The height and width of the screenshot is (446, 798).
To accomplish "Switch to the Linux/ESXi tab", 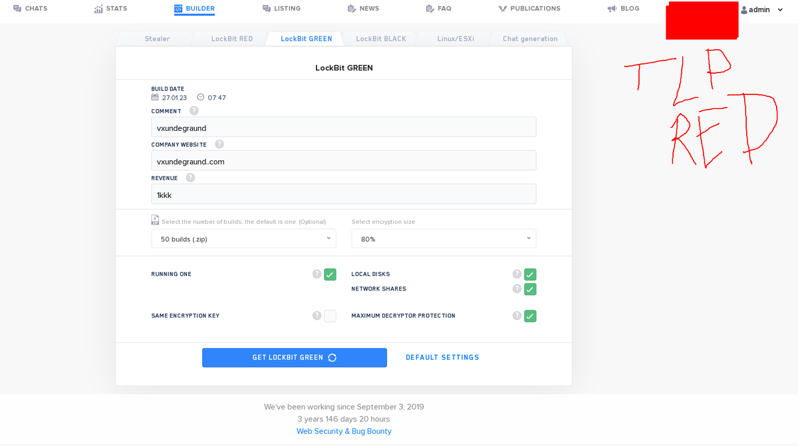I will coord(456,39).
